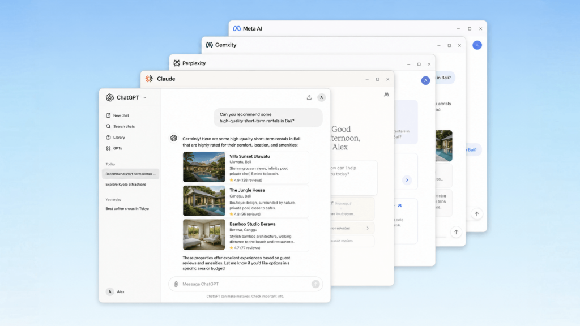
Task: Click the 'A' profile avatar in ChatGPT header
Action: click(322, 97)
